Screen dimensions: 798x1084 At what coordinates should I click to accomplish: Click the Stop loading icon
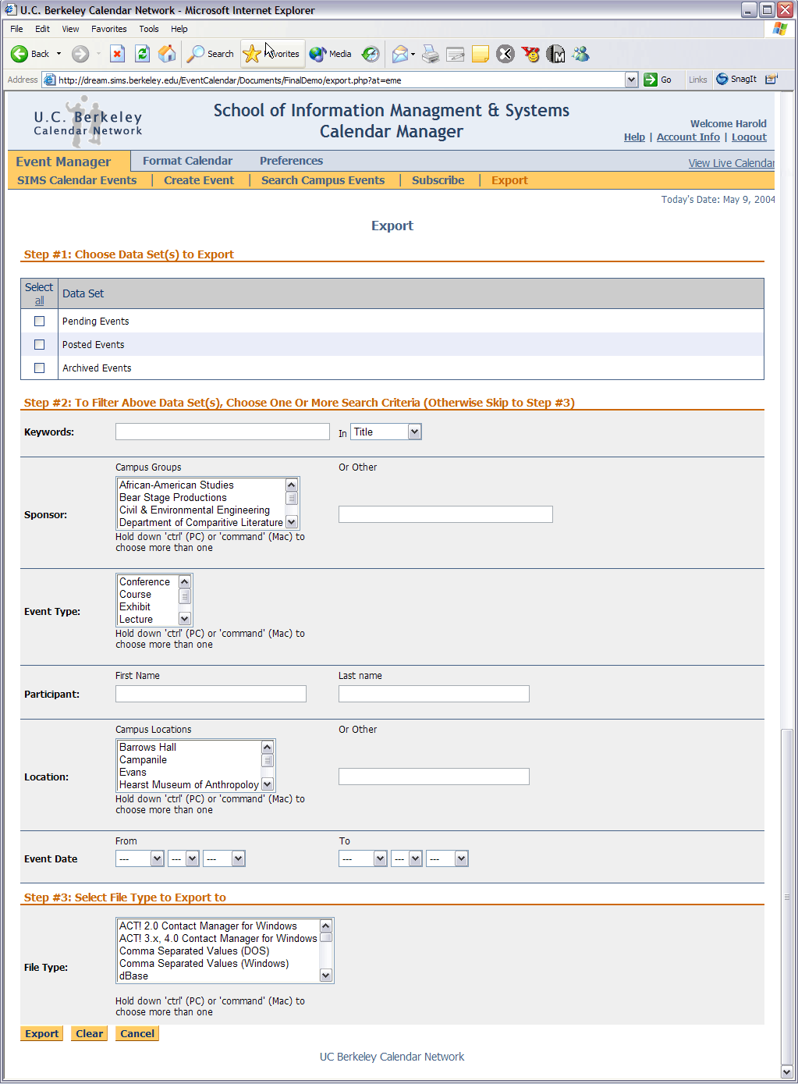pos(118,54)
